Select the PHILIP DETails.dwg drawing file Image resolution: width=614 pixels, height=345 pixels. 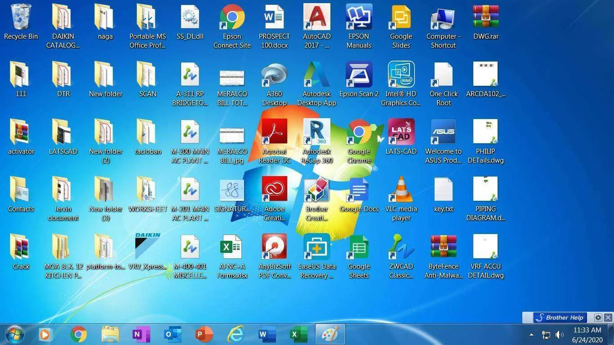click(x=485, y=141)
